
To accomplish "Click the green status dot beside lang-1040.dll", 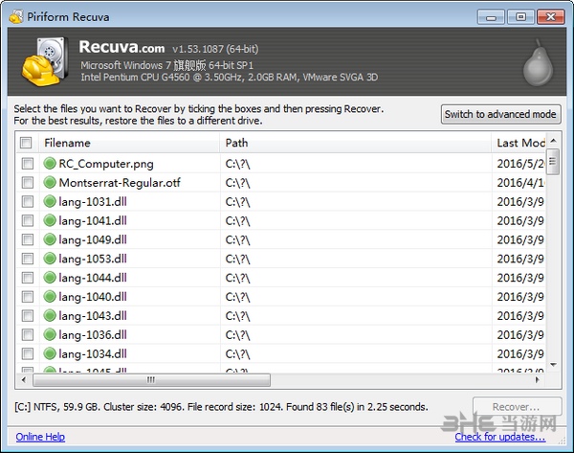I will (50, 297).
